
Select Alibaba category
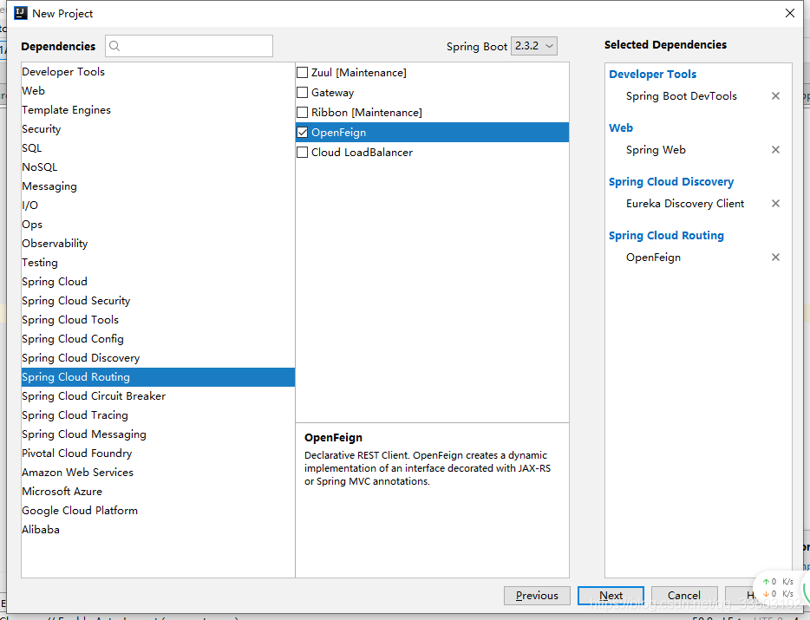(x=158, y=530)
